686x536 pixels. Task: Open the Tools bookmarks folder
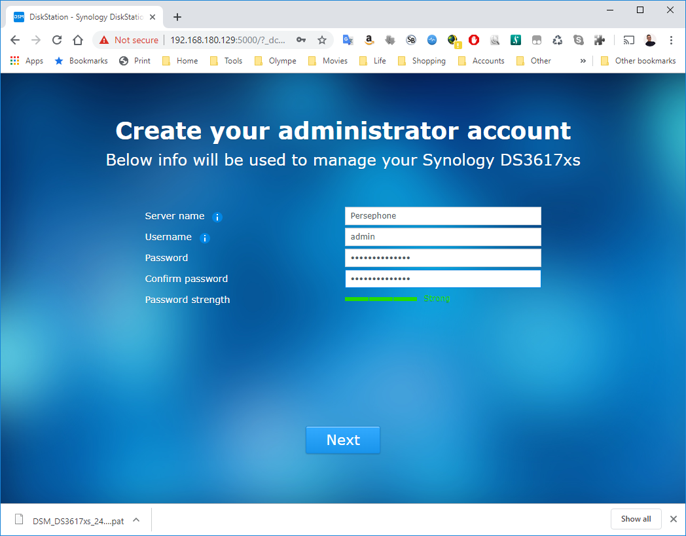(x=226, y=61)
